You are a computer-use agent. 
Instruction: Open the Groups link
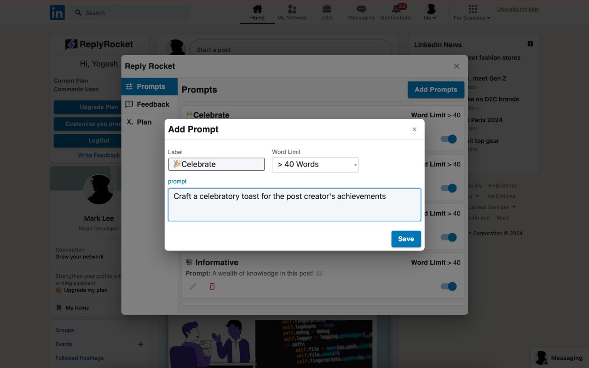click(64, 330)
